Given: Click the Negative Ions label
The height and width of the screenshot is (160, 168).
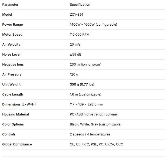Looking at the screenshot, I should (13, 64).
